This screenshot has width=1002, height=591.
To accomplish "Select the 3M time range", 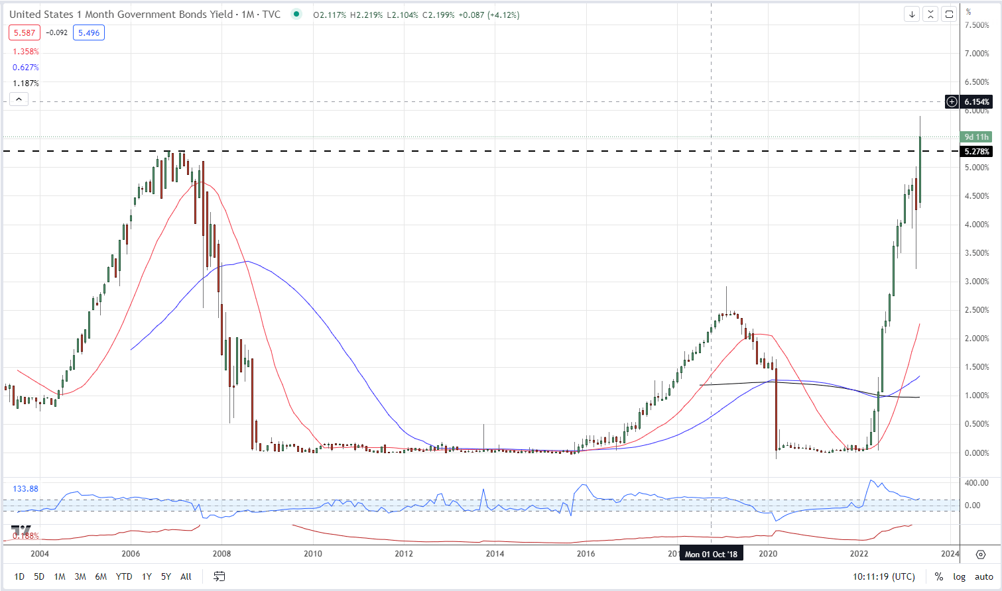I will 80,576.
